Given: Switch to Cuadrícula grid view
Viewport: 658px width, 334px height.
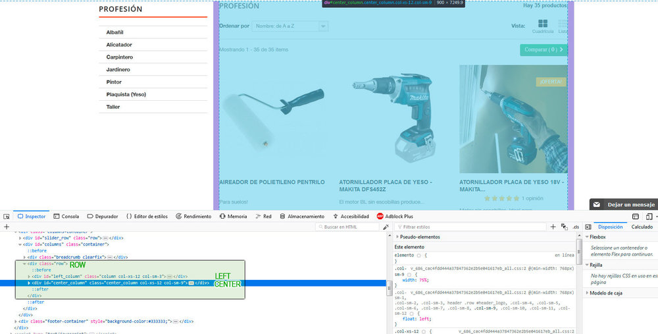Looking at the screenshot, I should [x=543, y=26].
